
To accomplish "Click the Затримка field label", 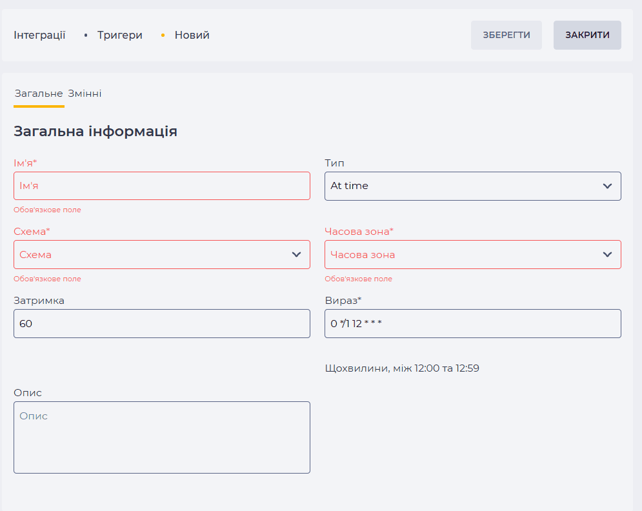I will pos(39,301).
